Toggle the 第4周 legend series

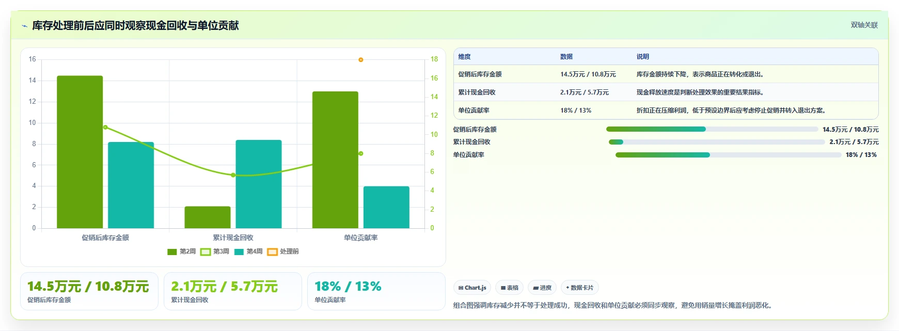point(248,251)
